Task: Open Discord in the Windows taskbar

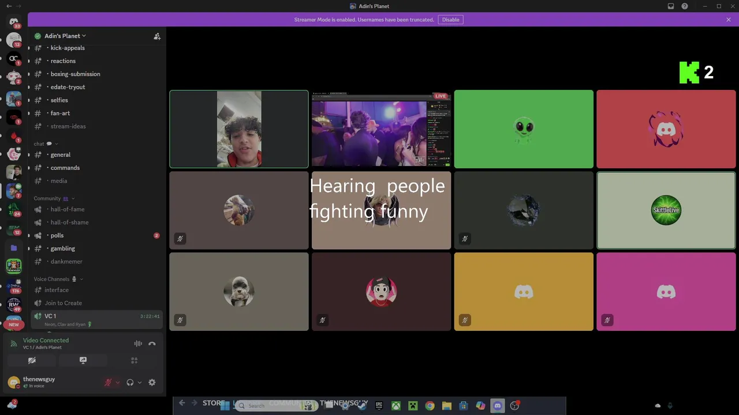Action: point(497,406)
